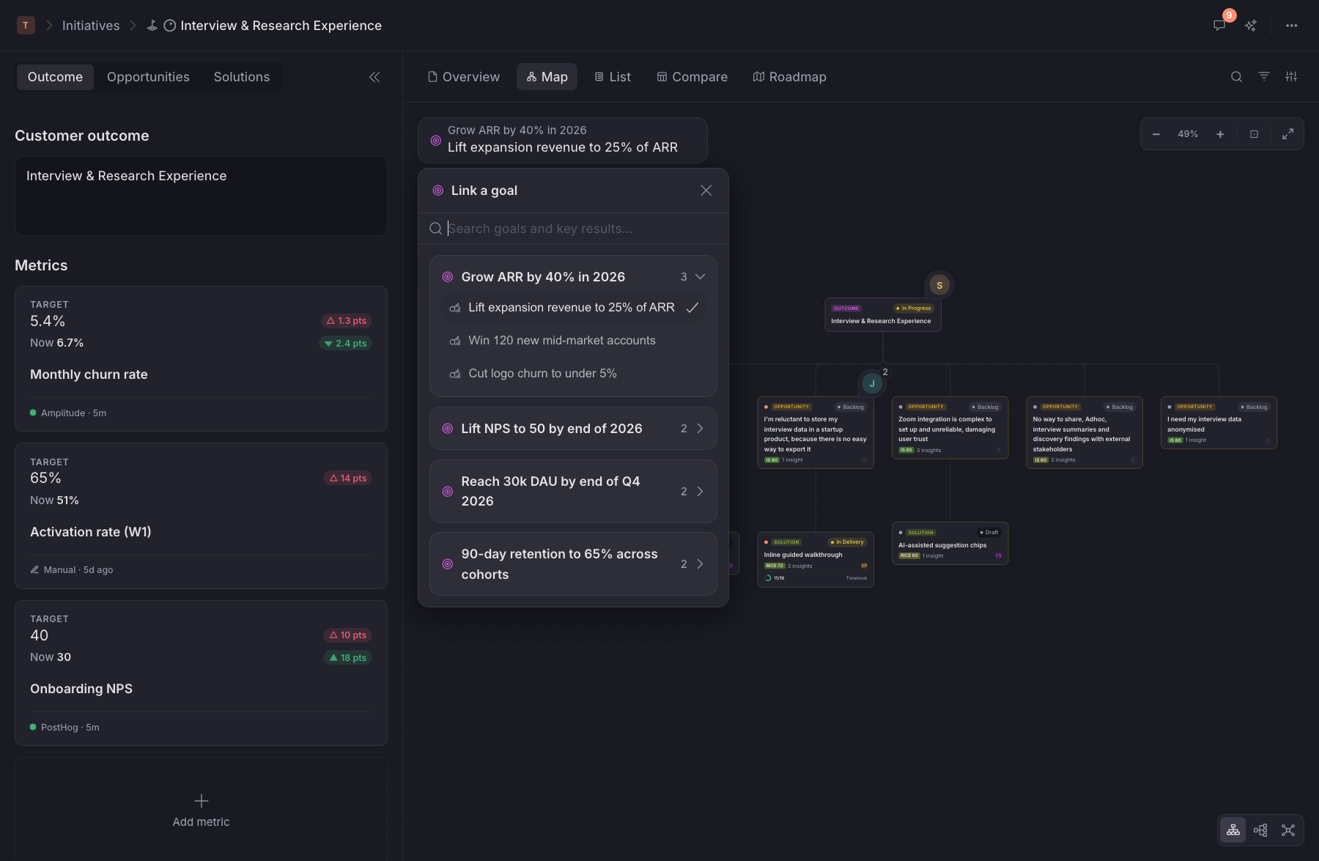Zoom out the map canvas
The width and height of the screenshot is (1319, 861).
coord(1156,134)
